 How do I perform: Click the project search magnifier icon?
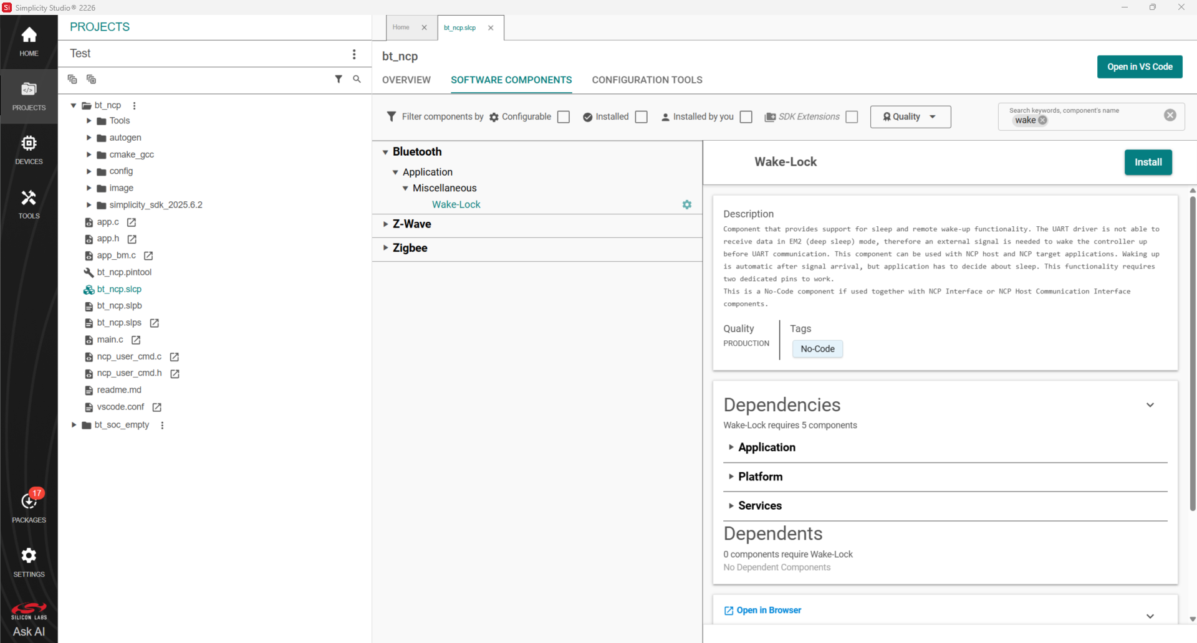pyautogui.click(x=357, y=79)
